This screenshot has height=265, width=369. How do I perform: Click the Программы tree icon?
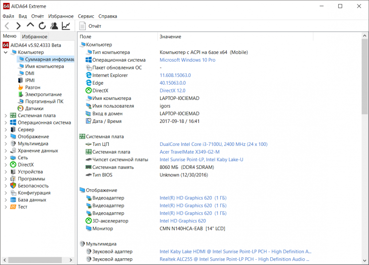coord(13,179)
